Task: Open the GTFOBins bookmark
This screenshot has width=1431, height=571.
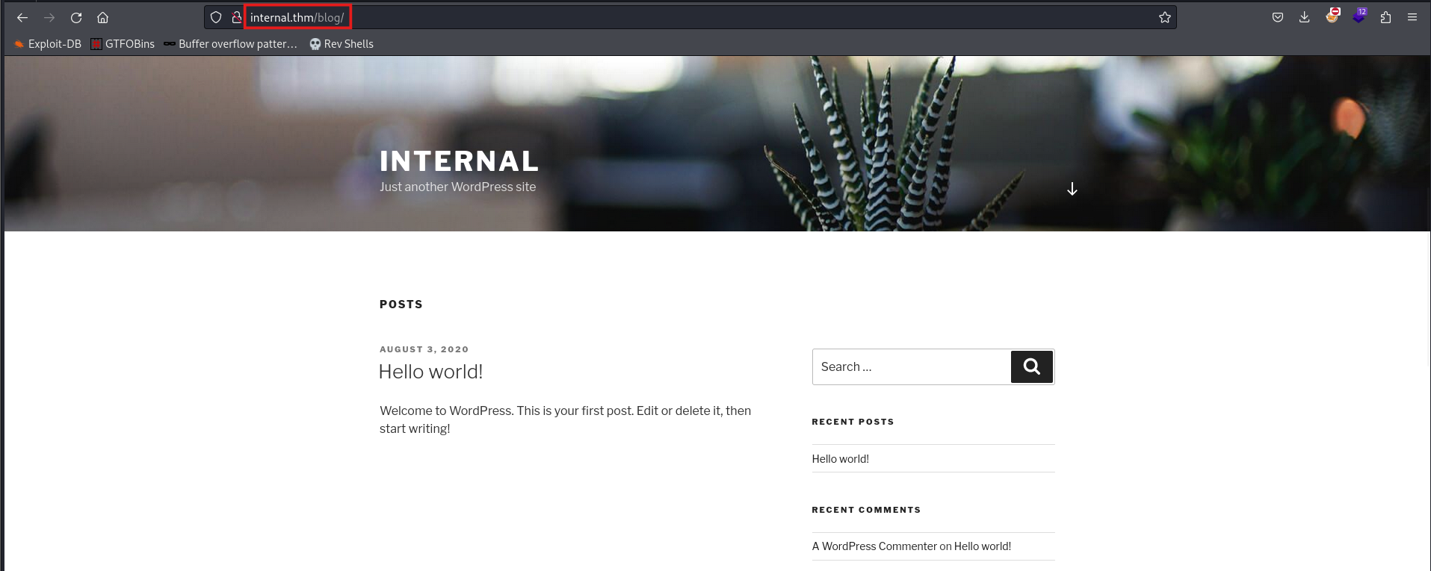Action: (x=123, y=44)
